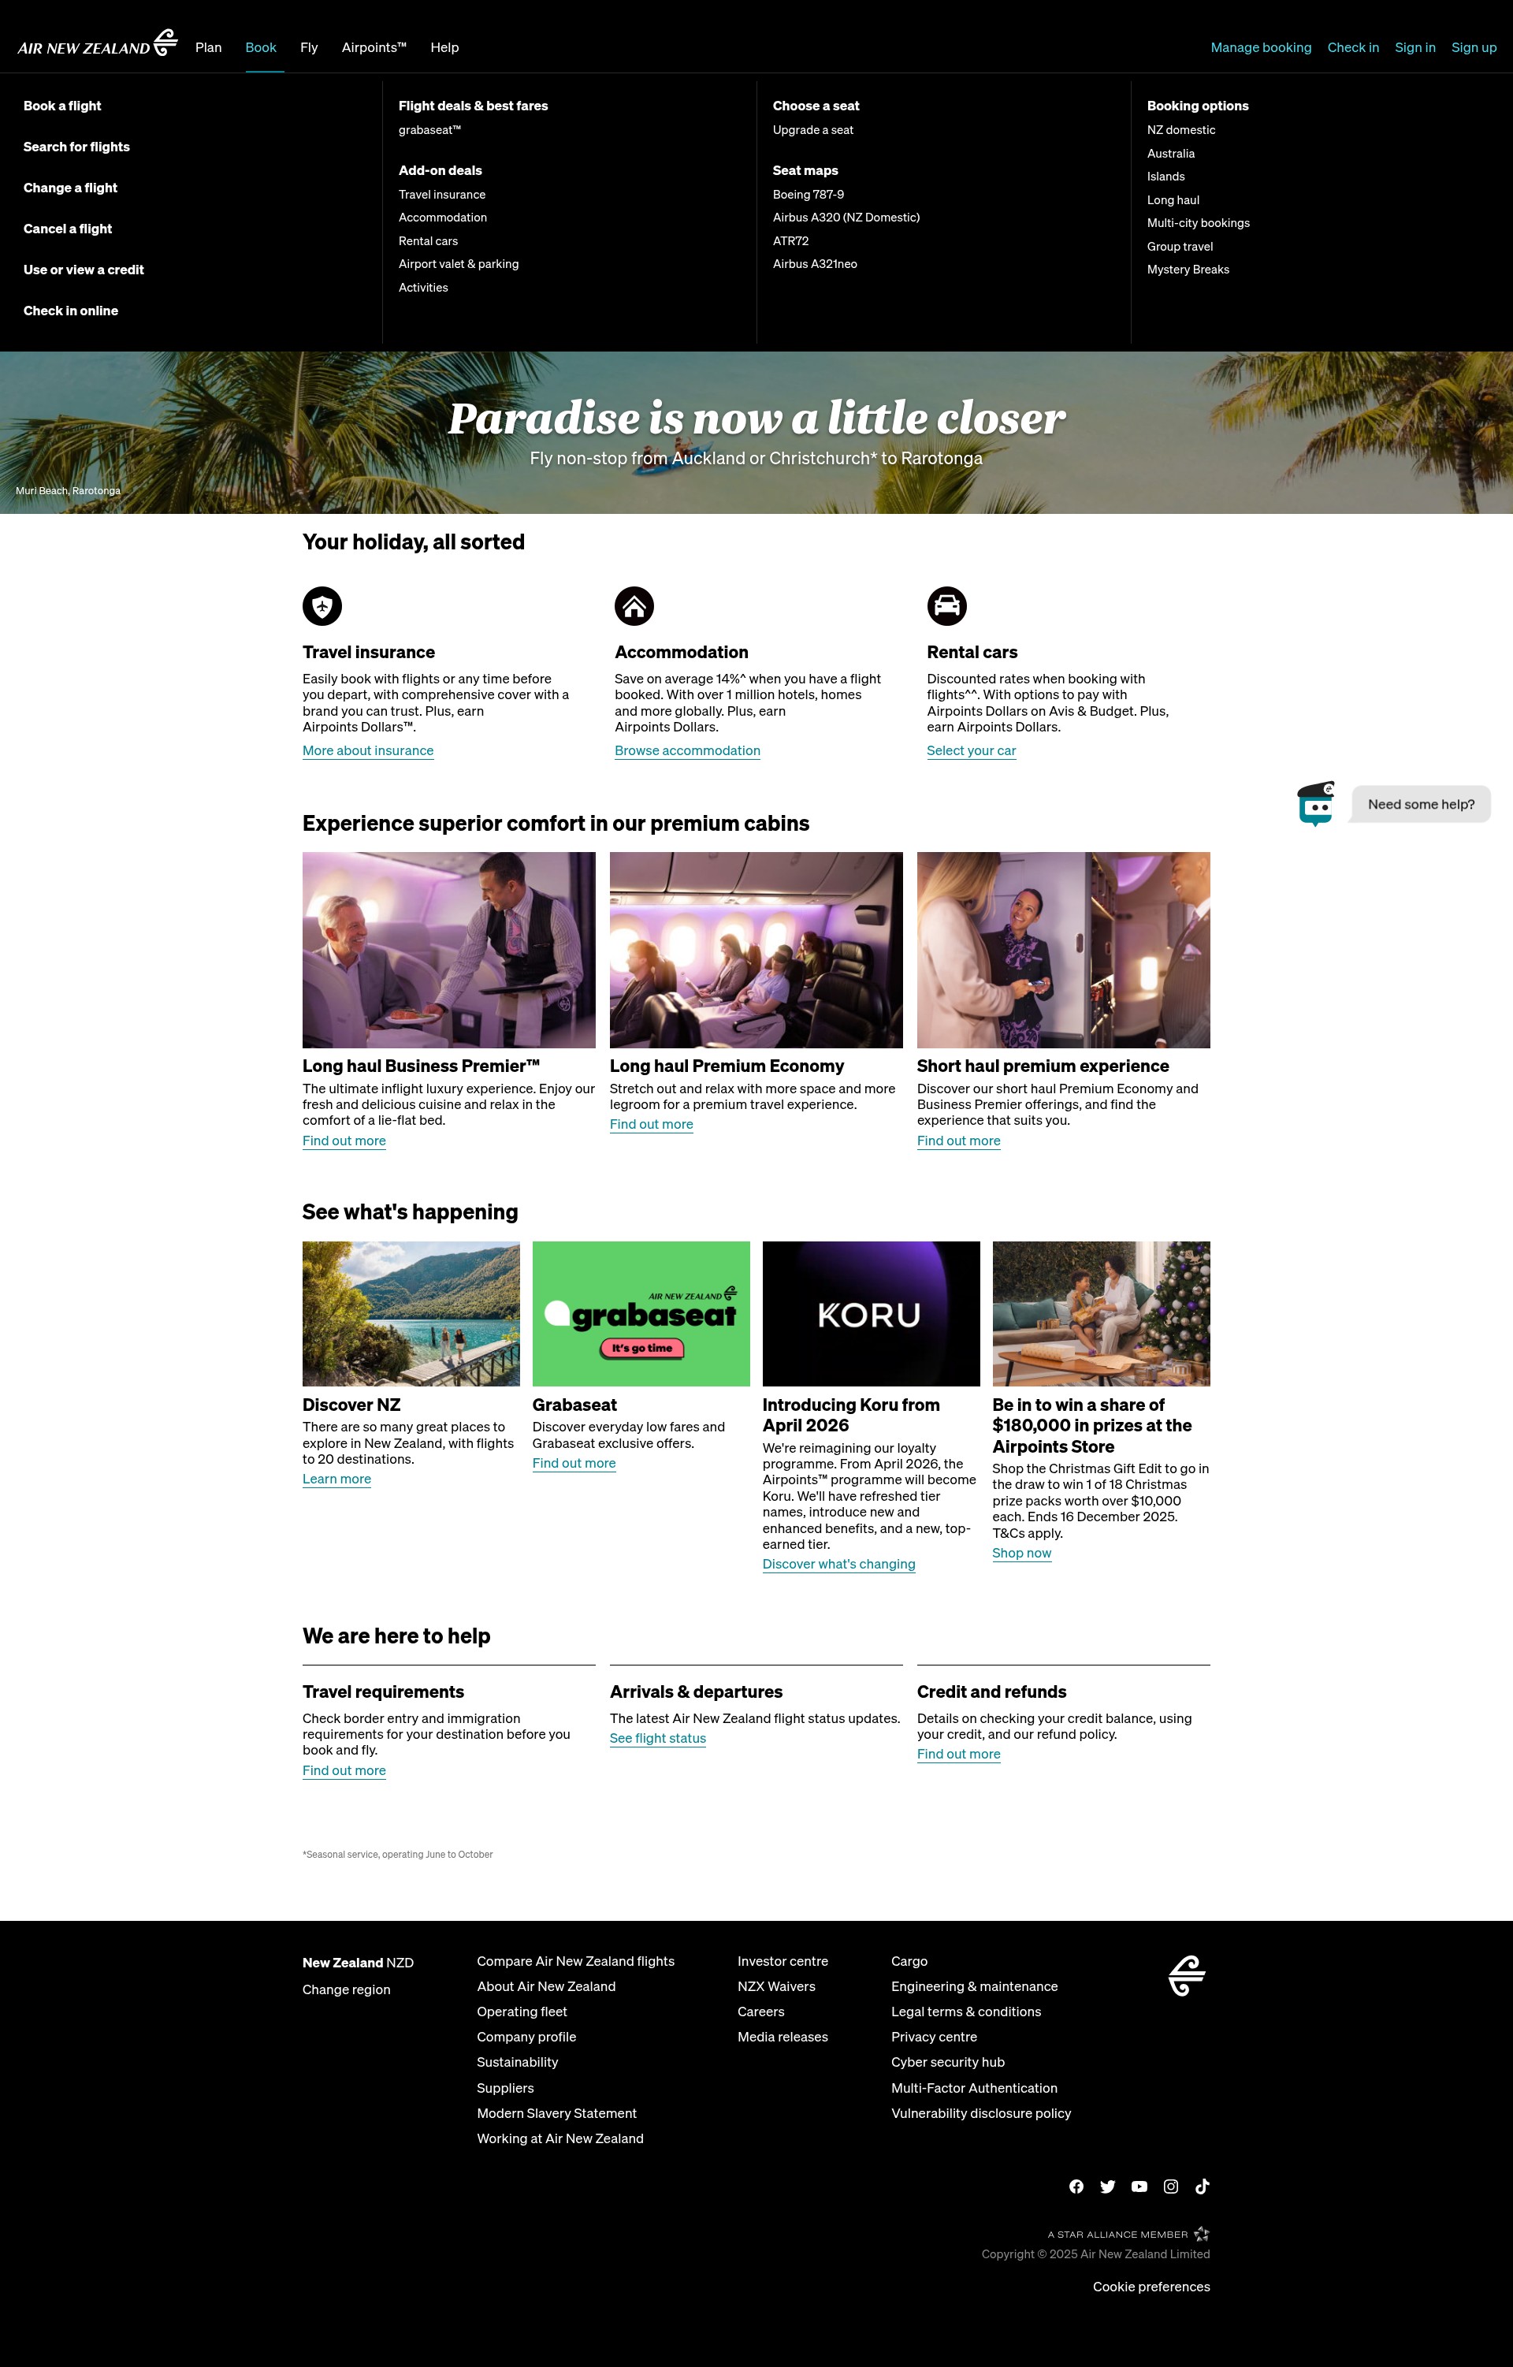
Task: Open grabaseat™ deals link
Action: pyautogui.click(x=429, y=130)
